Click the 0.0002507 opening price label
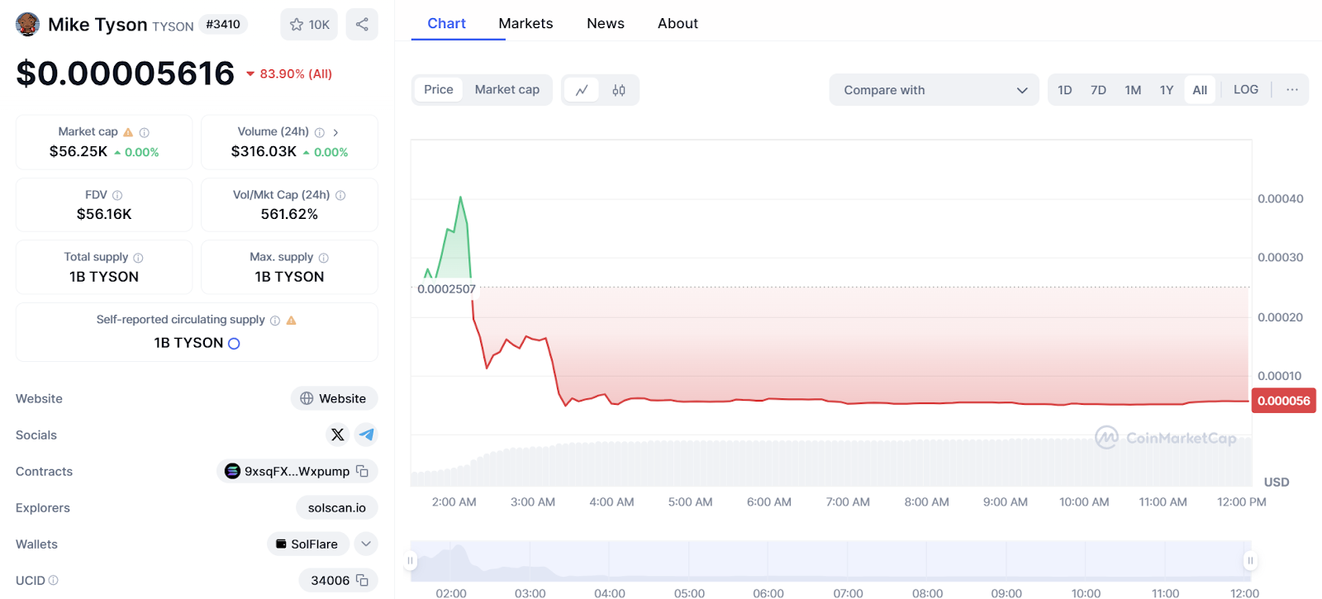 pyautogui.click(x=446, y=289)
